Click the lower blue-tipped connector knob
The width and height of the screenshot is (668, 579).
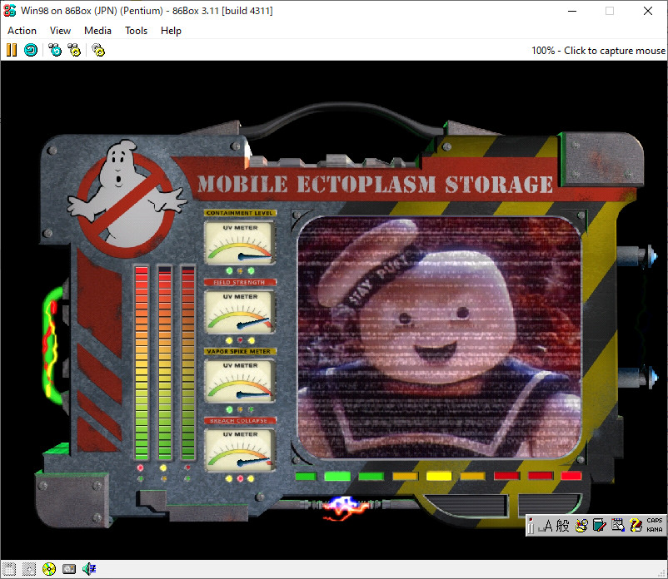coord(636,377)
